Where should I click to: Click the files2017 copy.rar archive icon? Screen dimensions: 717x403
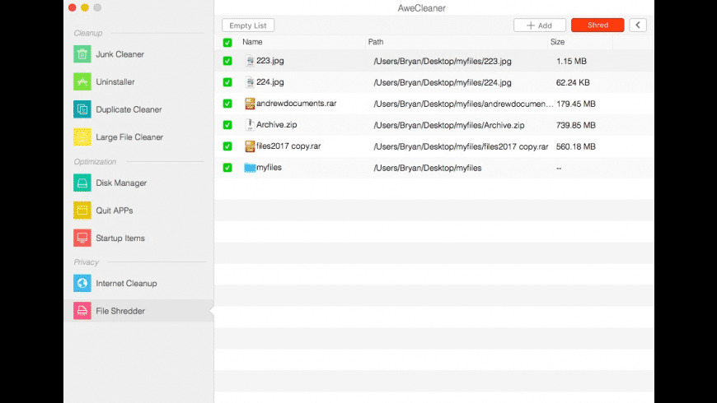pos(250,146)
